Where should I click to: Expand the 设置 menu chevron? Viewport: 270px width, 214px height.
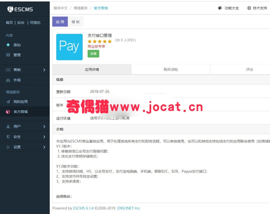coord(44,147)
